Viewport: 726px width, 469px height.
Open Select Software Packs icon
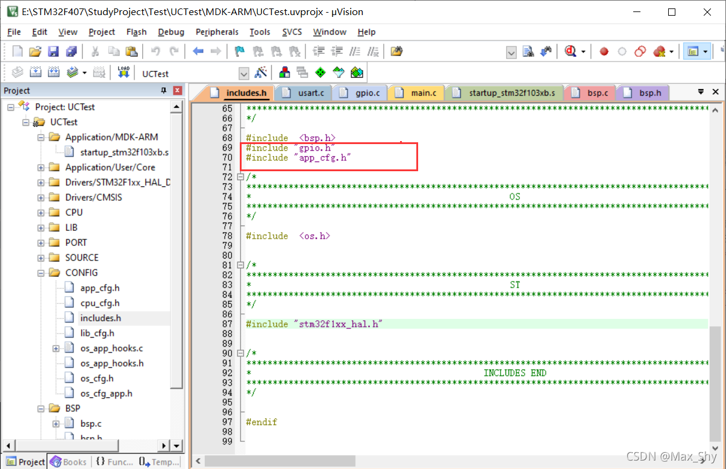[x=339, y=73]
